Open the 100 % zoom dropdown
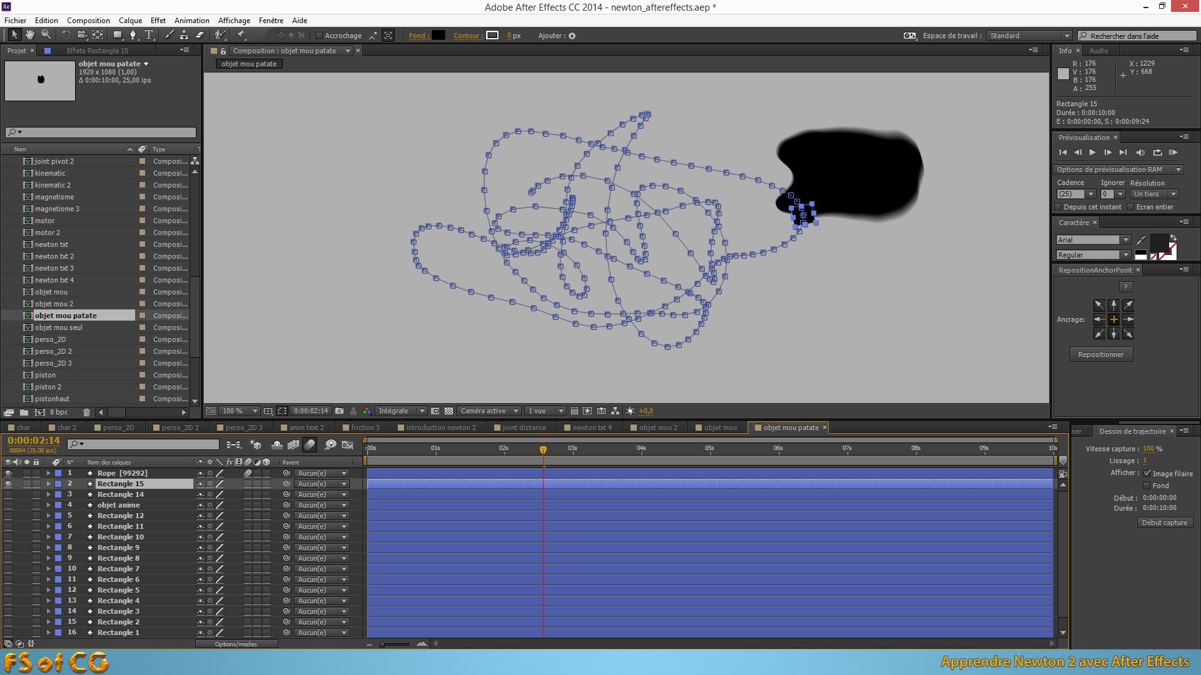Image resolution: width=1201 pixels, height=675 pixels. click(x=240, y=411)
